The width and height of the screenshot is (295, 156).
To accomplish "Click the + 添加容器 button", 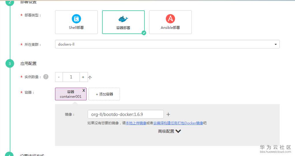I will [104, 94].
